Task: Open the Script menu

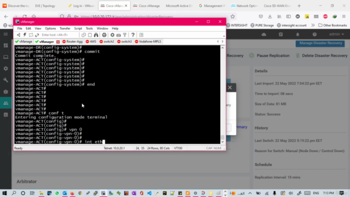Action: [x=78, y=28]
